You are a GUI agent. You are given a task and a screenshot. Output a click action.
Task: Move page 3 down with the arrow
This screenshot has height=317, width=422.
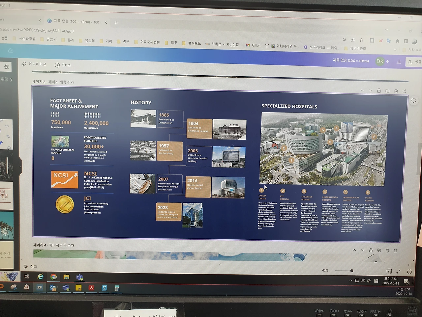tap(370, 90)
